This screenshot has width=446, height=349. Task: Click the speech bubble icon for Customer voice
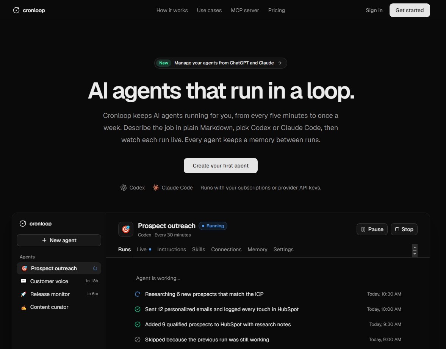click(x=23, y=281)
